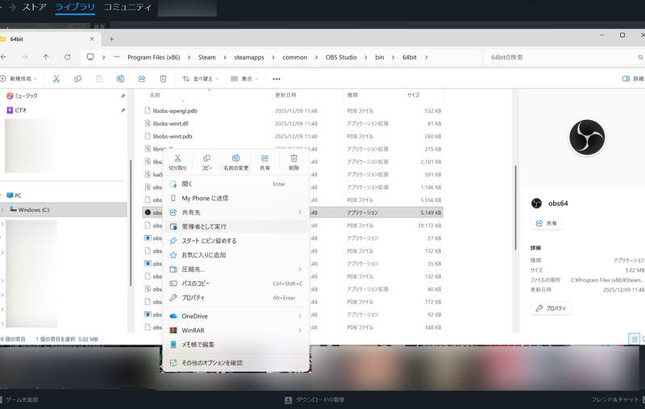This screenshot has width=645, height=409.
Task: Click ダウンロードの管理 in the Steam window
Action: [x=315, y=399]
